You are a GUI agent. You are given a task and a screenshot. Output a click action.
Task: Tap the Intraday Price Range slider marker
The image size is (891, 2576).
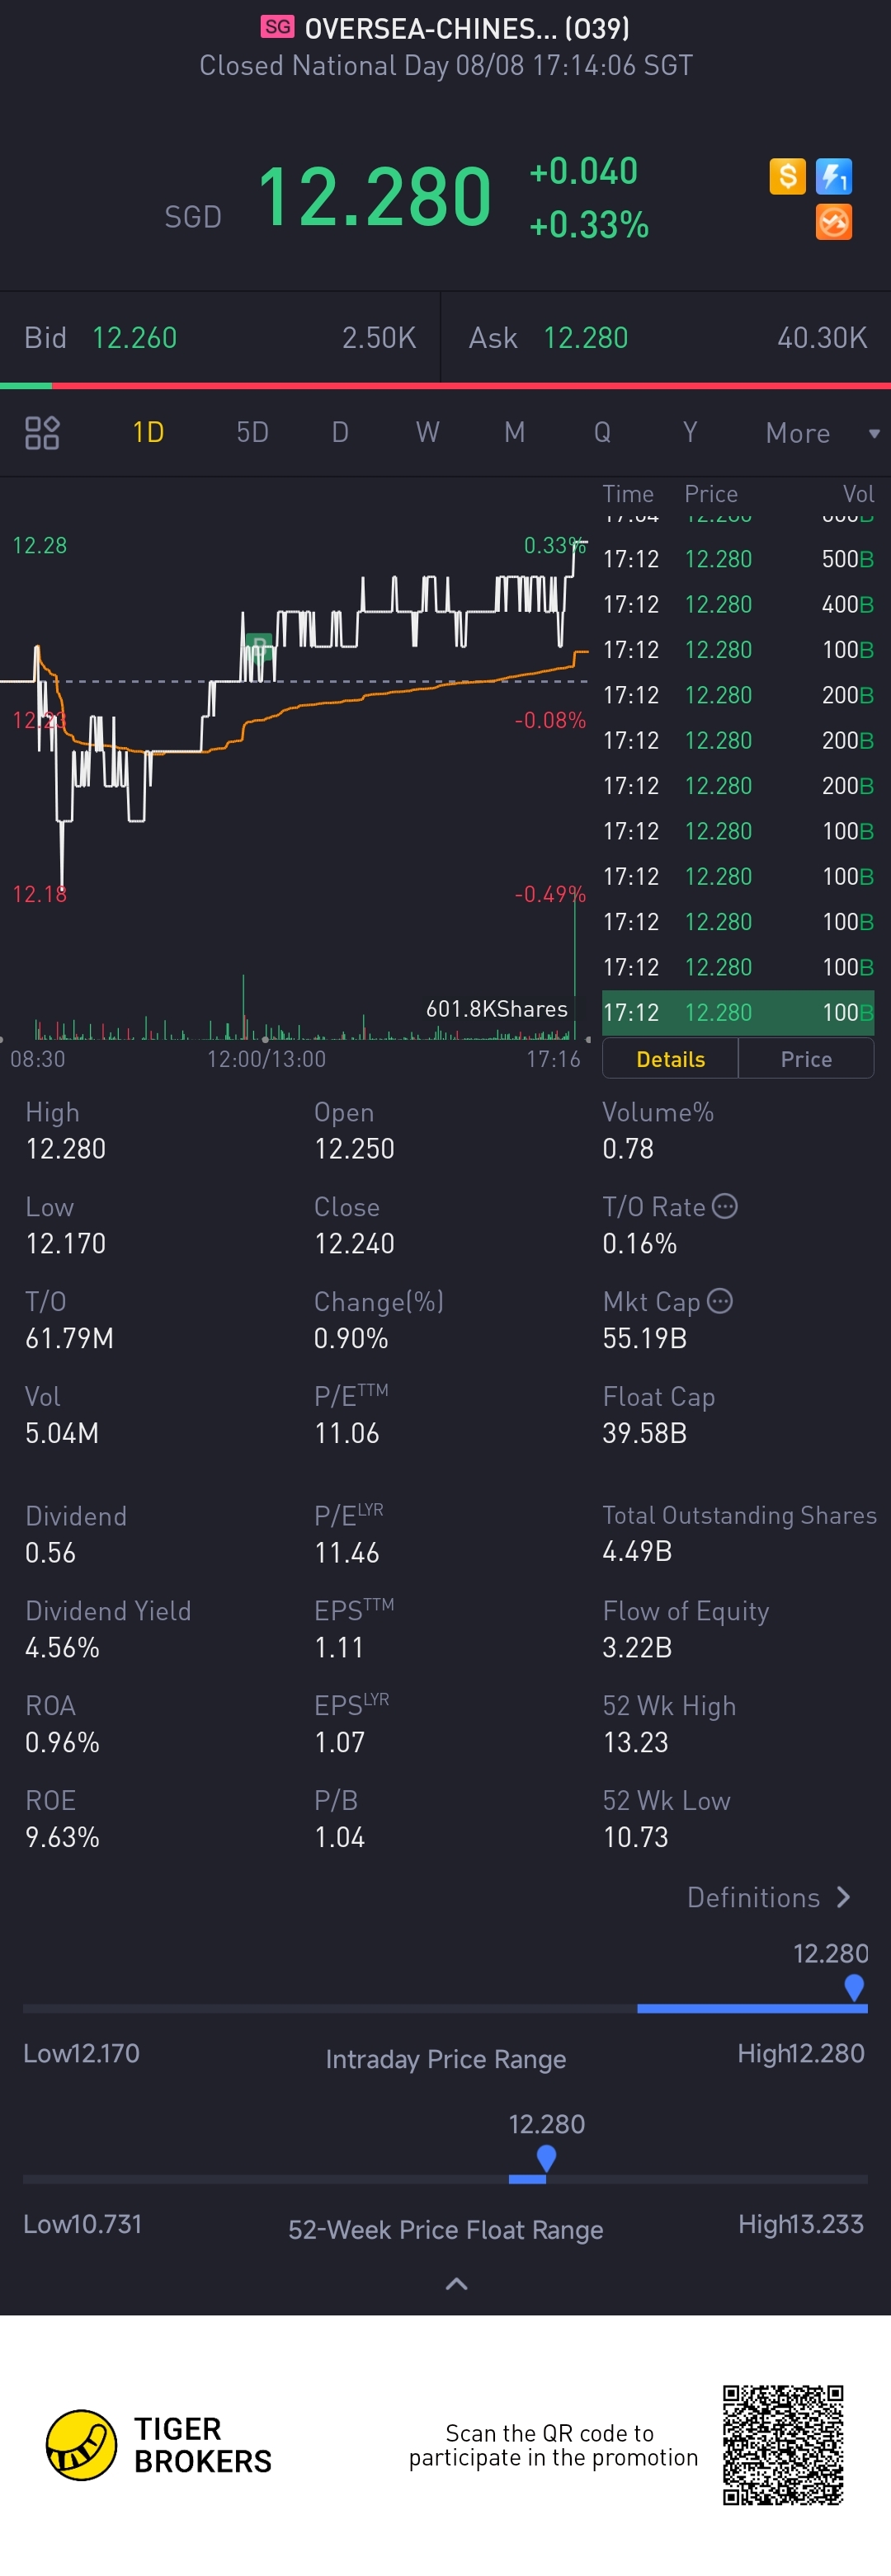point(854,1987)
